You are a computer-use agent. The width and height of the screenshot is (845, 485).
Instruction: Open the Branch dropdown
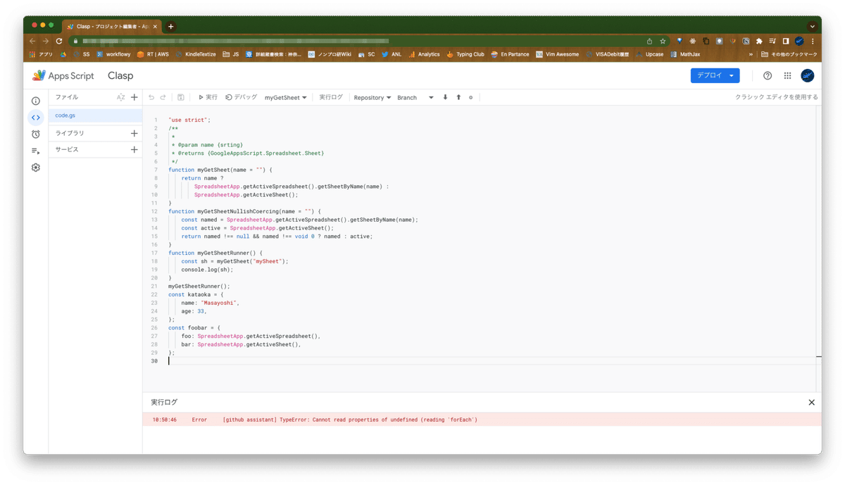tap(415, 97)
